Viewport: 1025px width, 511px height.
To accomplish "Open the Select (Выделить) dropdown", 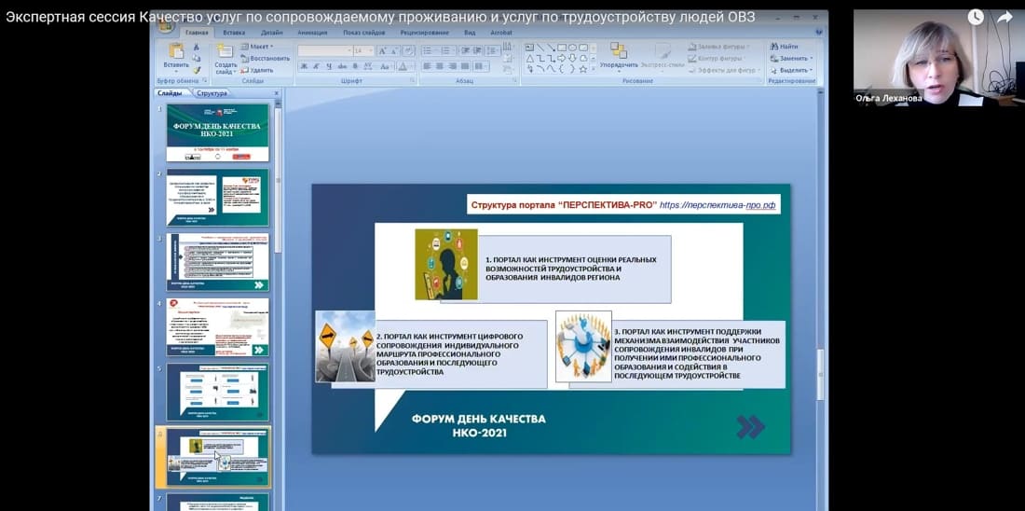I will click(791, 70).
